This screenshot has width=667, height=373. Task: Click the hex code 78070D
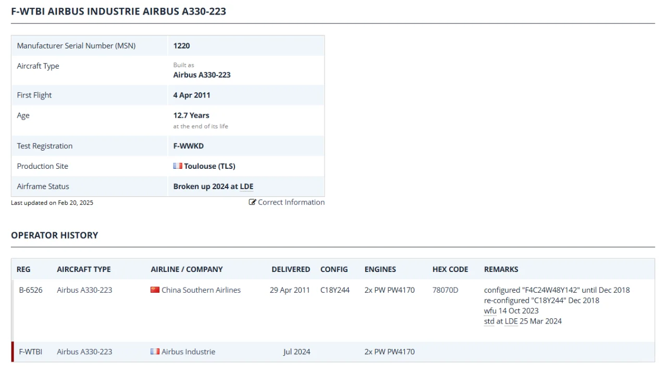click(445, 290)
